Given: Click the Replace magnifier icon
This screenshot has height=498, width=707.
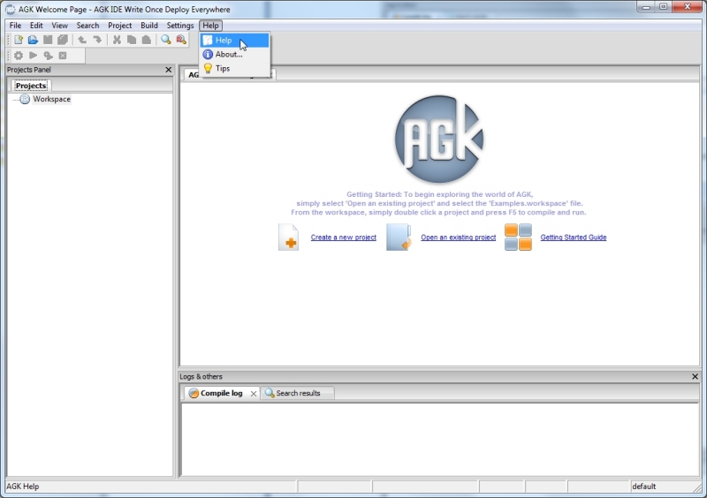Looking at the screenshot, I should point(181,40).
